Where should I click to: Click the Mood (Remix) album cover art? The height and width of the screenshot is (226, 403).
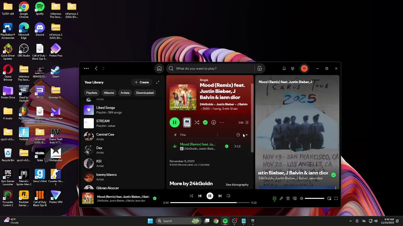click(x=183, y=97)
